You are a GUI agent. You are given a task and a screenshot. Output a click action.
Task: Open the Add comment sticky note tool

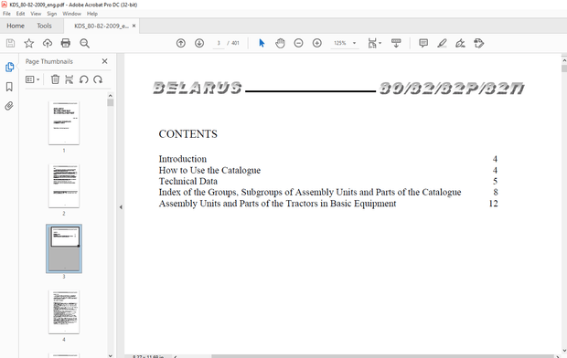(x=423, y=43)
